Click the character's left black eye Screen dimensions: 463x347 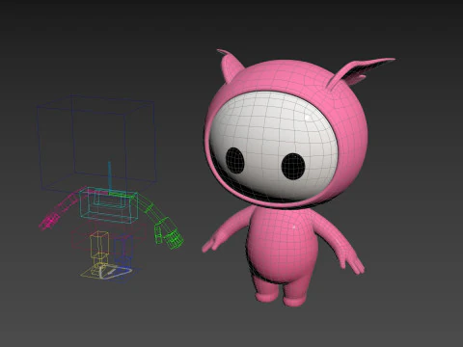(234, 160)
